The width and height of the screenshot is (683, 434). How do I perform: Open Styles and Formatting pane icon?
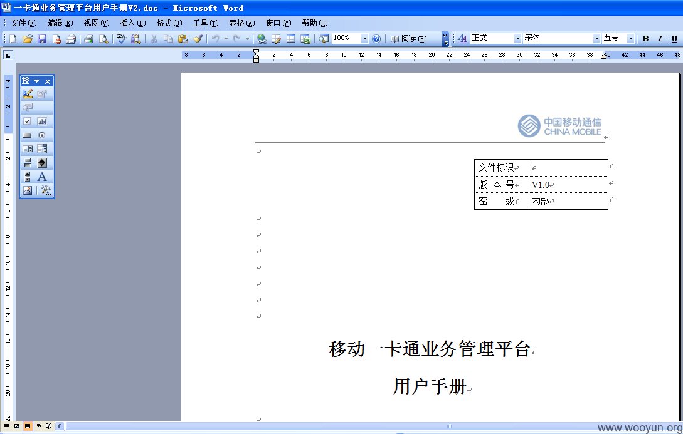[463, 39]
